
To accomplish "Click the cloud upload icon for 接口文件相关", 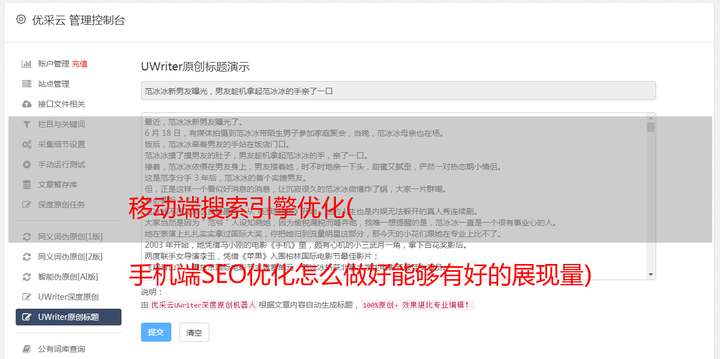I will pyautogui.click(x=26, y=104).
